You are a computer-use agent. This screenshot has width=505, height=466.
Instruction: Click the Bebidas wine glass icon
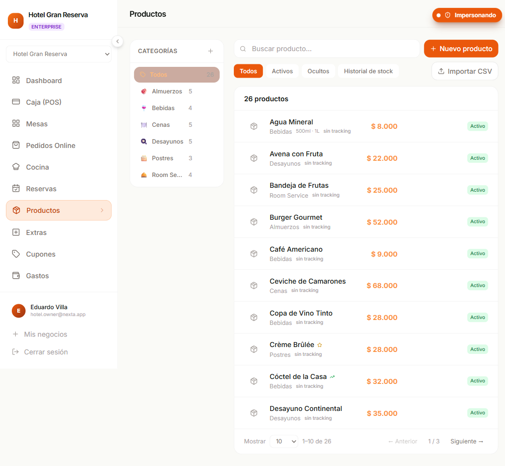pos(143,108)
